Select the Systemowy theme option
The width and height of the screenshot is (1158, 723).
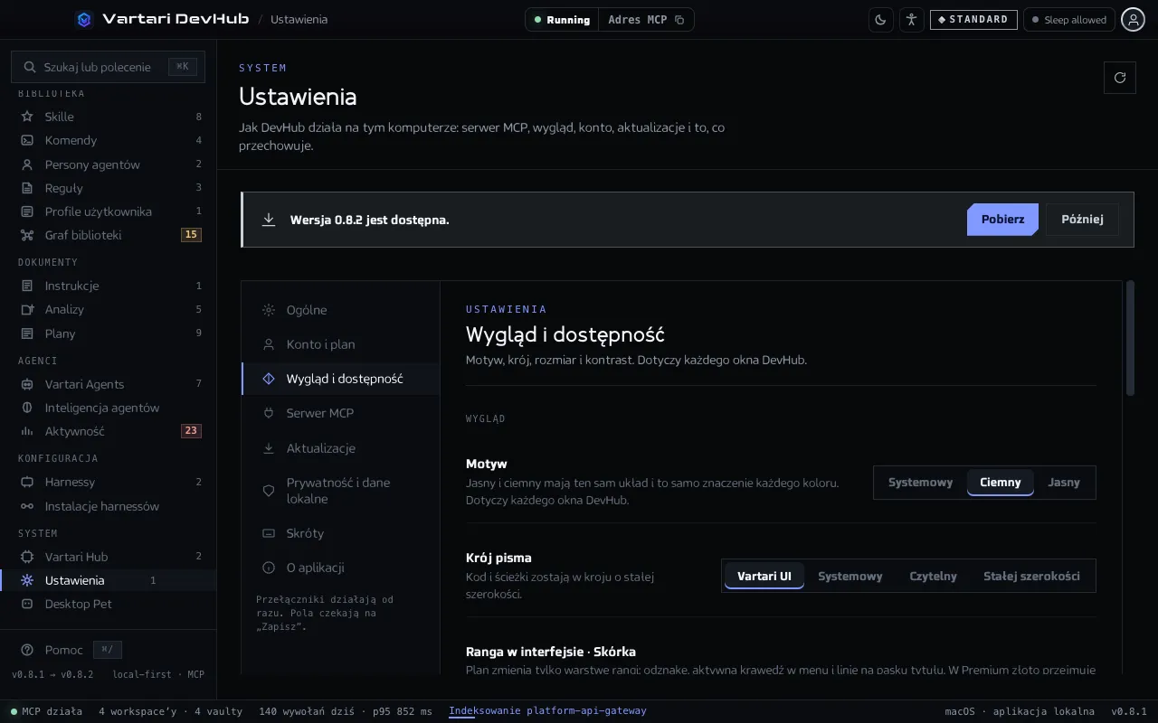tap(920, 483)
